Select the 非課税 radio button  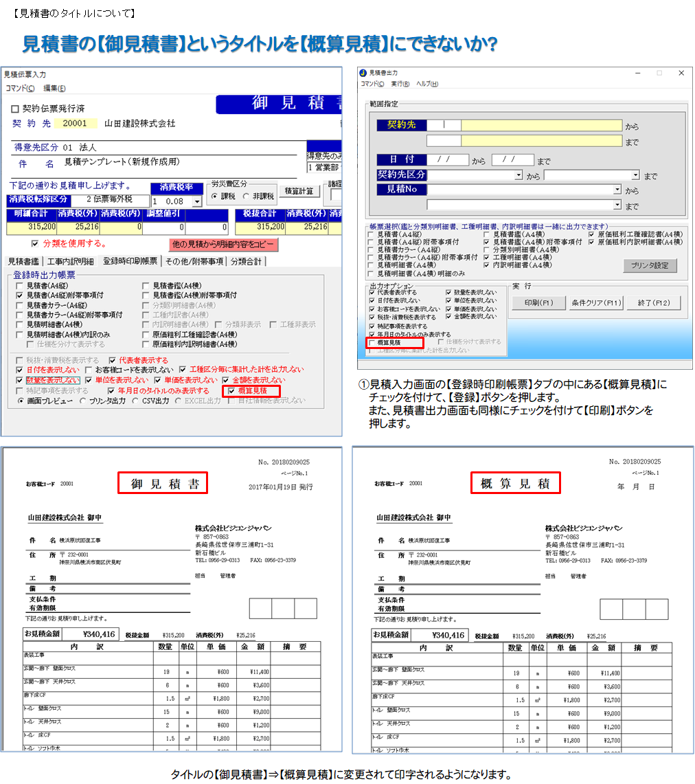(x=246, y=197)
